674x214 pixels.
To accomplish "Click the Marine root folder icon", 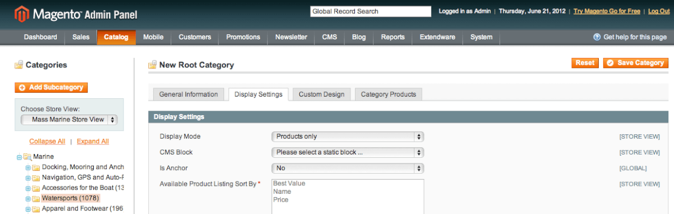I will tap(28, 157).
